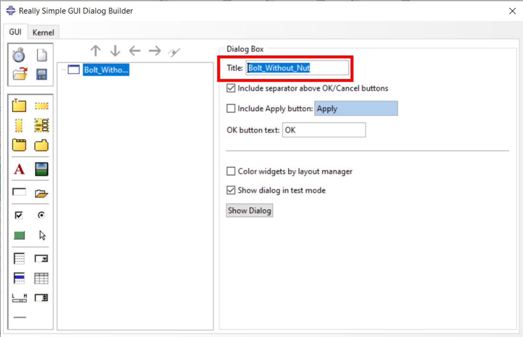Add a Spinner widget using the spinner icon
Image resolution: width=523 pixels, height=337 pixels.
(x=41, y=298)
